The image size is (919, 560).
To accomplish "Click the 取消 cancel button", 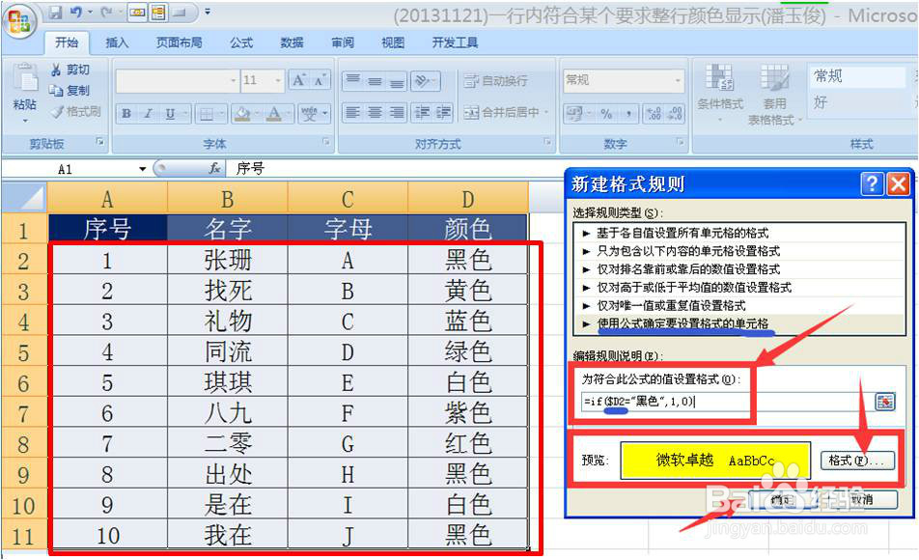I will 860,499.
